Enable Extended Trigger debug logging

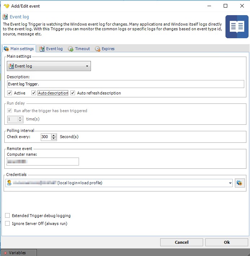click(8, 216)
